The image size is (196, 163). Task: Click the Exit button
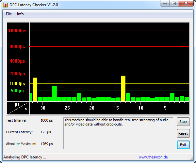tap(183, 145)
